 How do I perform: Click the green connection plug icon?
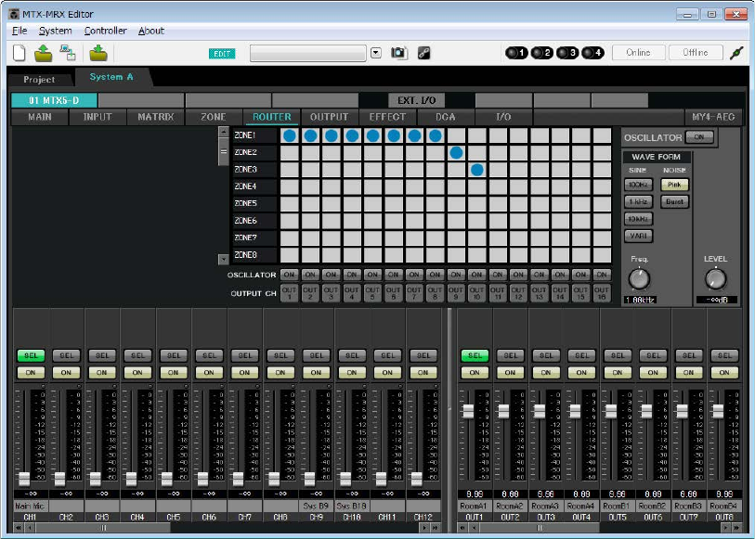pos(737,53)
